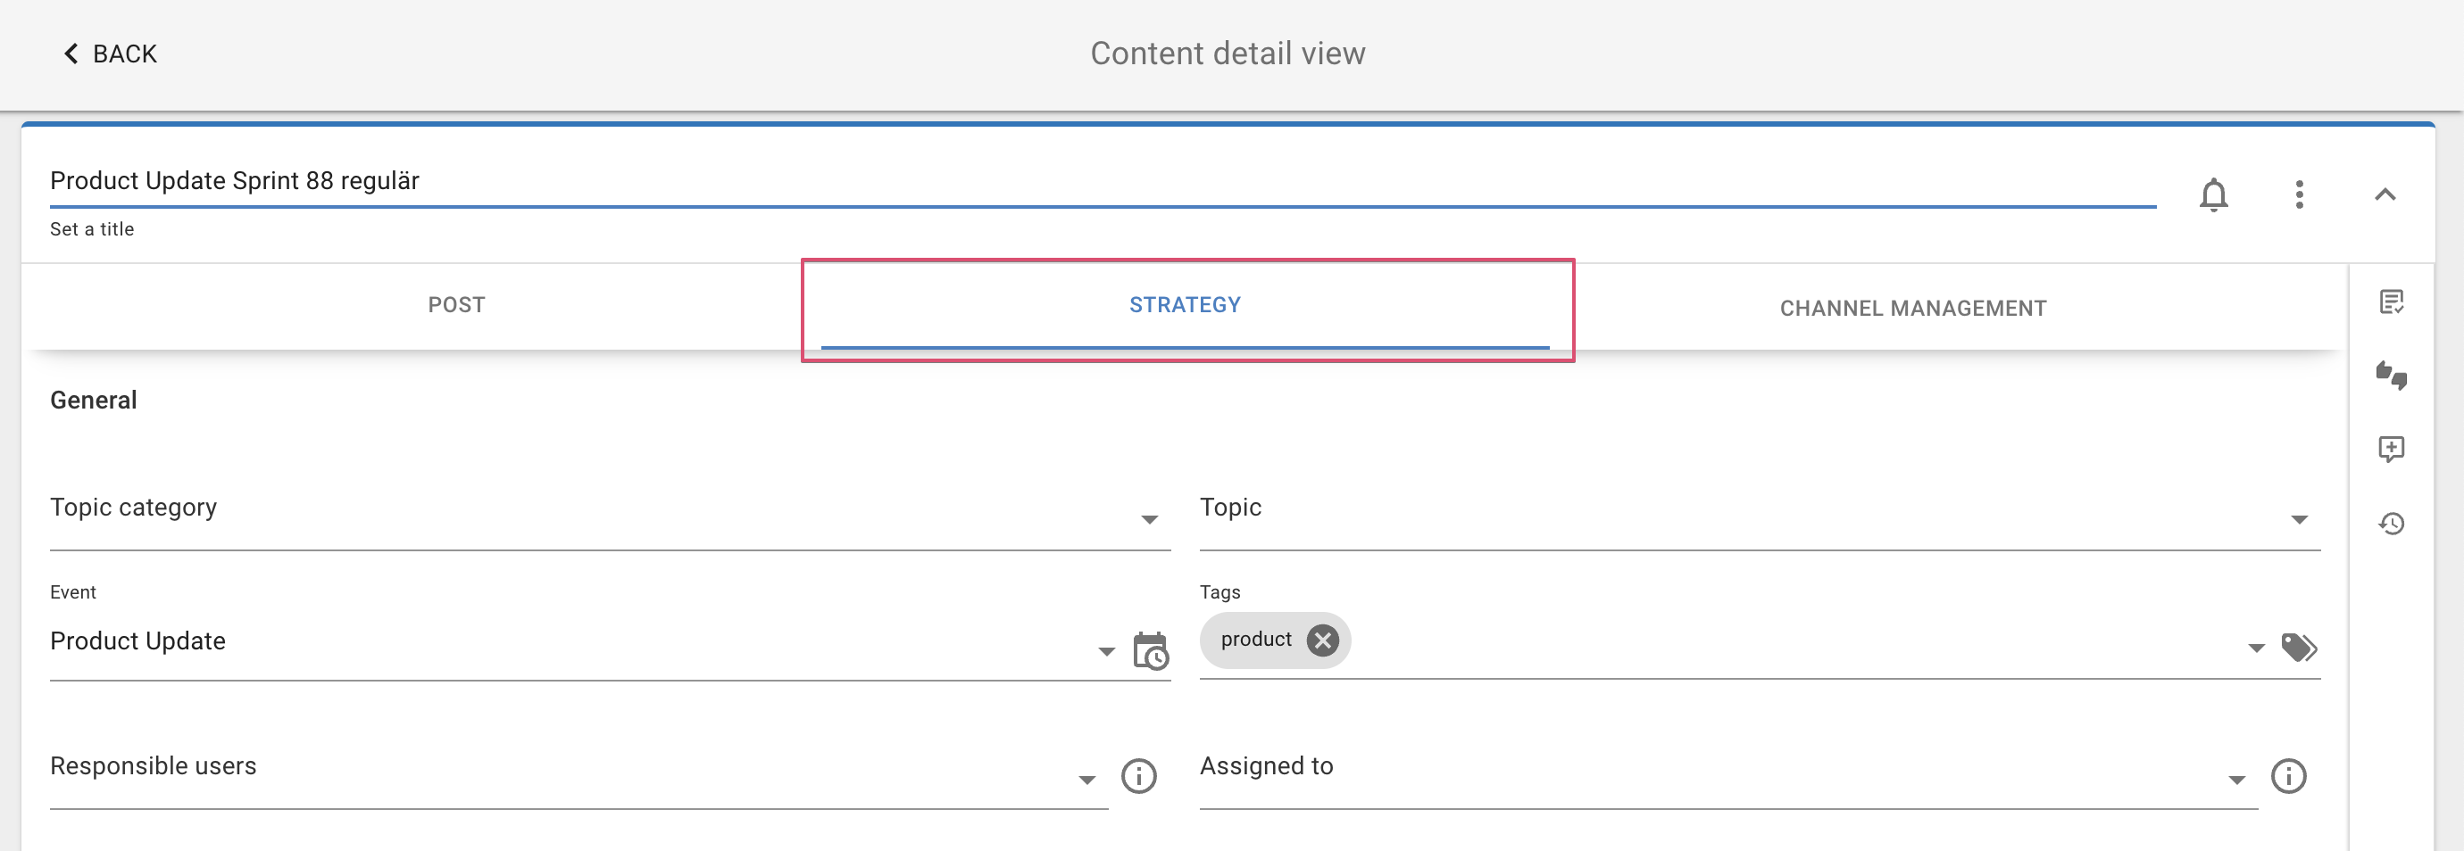Expand the Assigned to dropdown
Screen dimensions: 2464x851
click(2237, 780)
